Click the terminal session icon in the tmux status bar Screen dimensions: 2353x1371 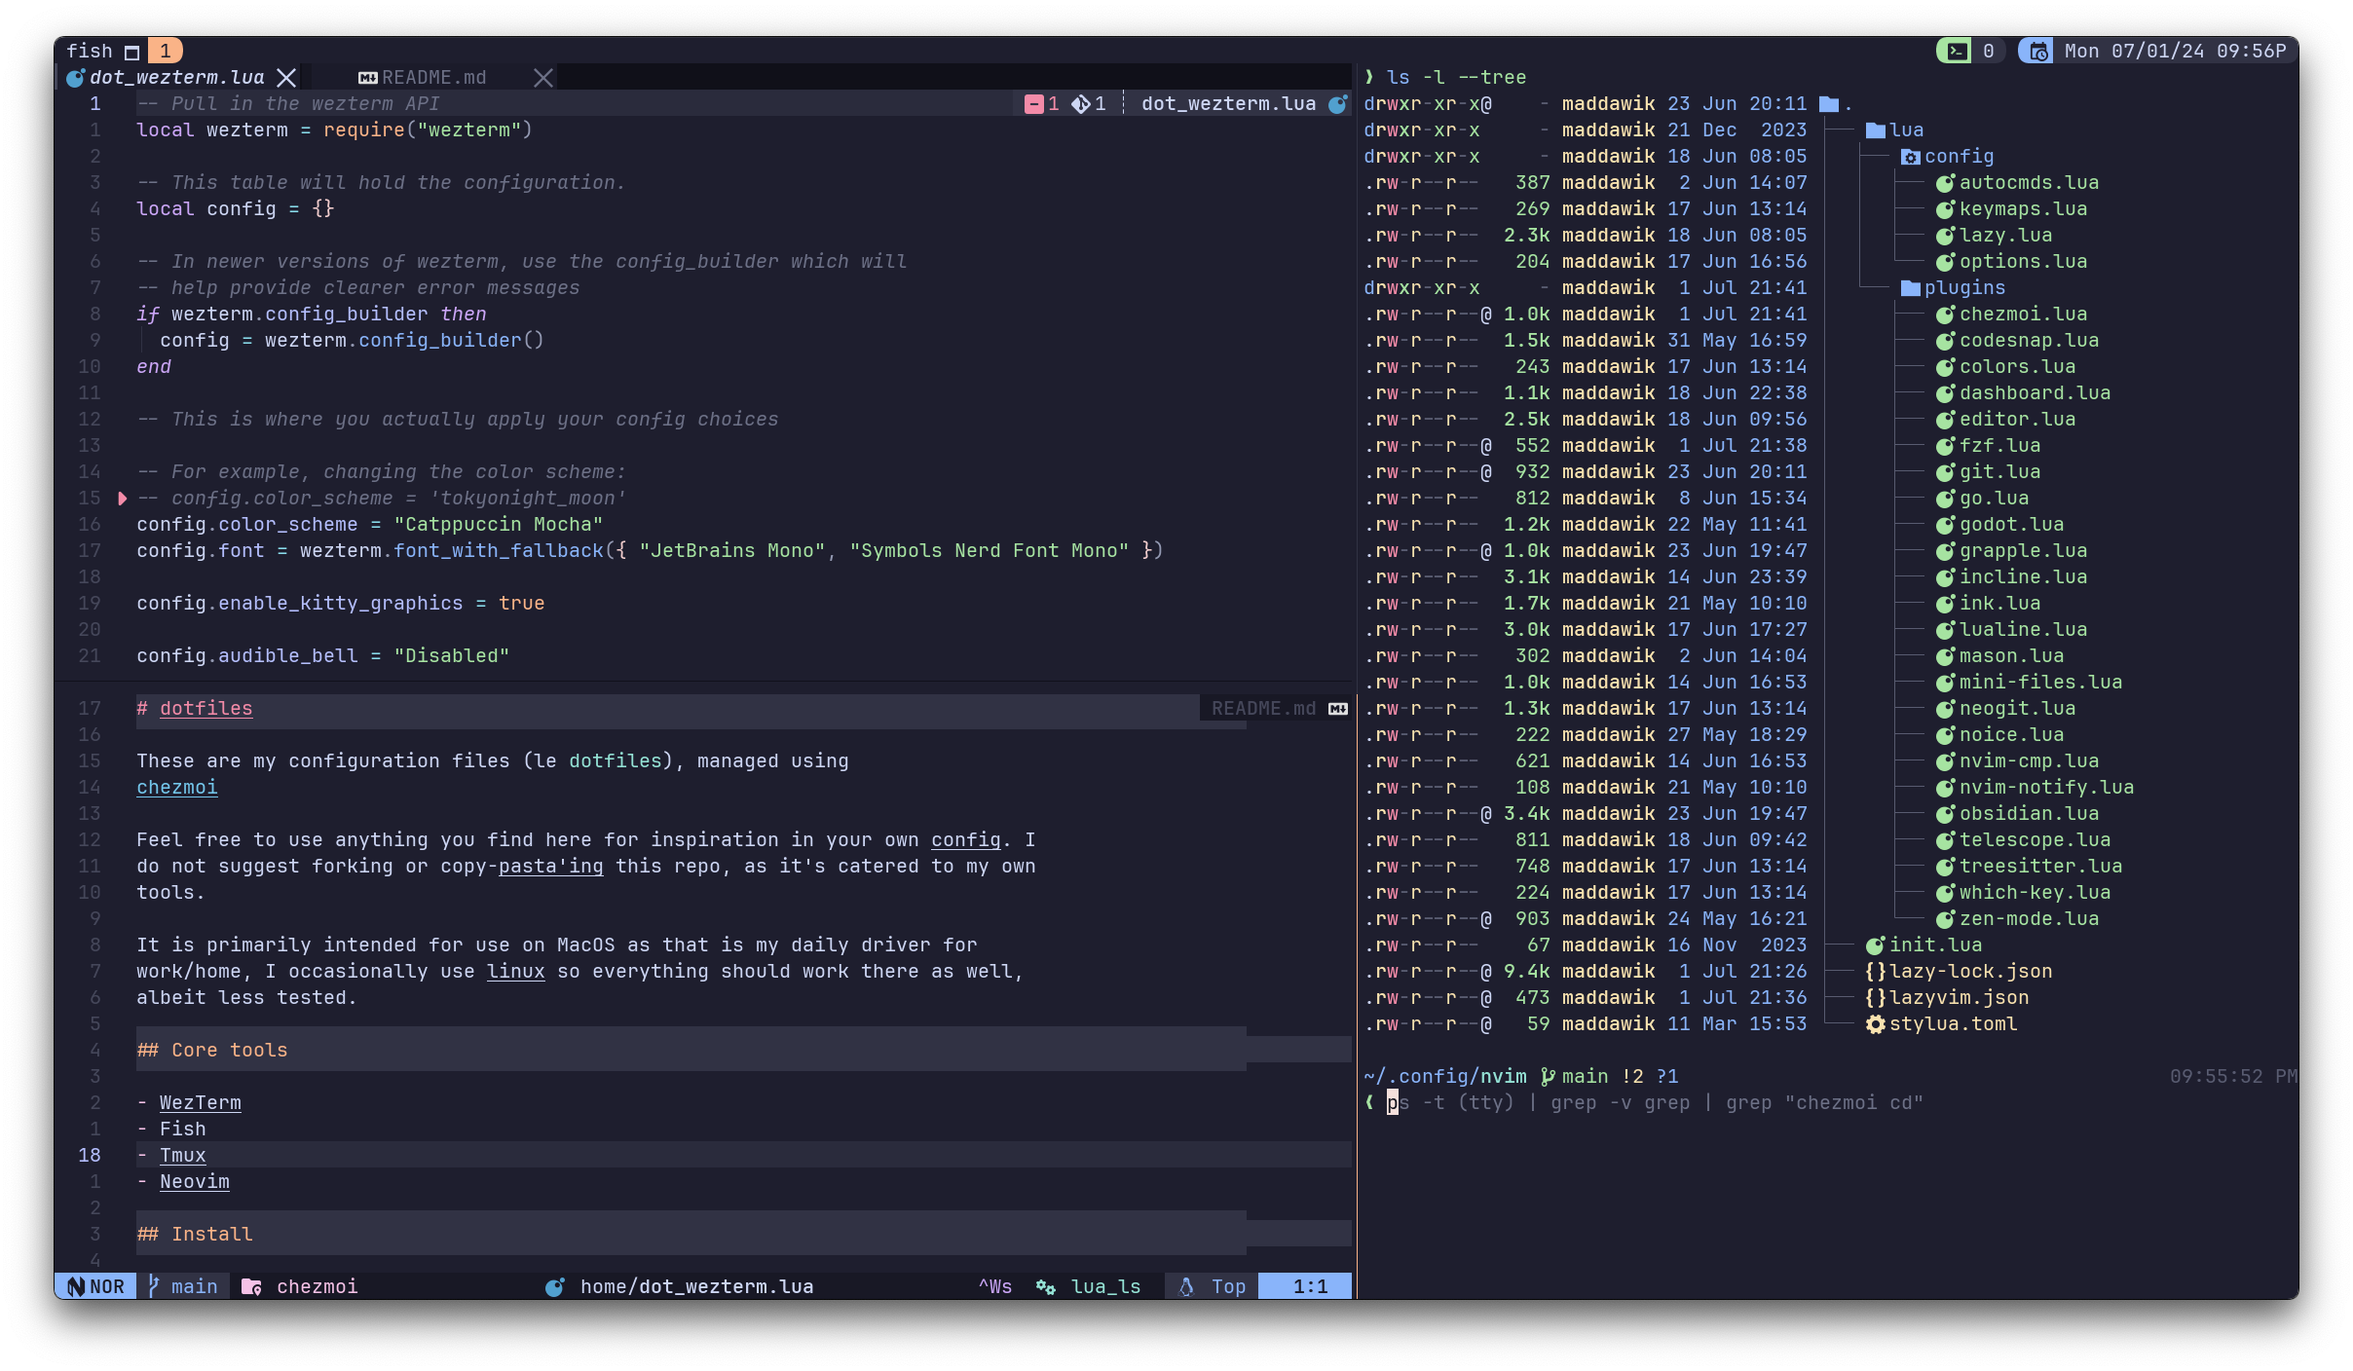point(1960,51)
